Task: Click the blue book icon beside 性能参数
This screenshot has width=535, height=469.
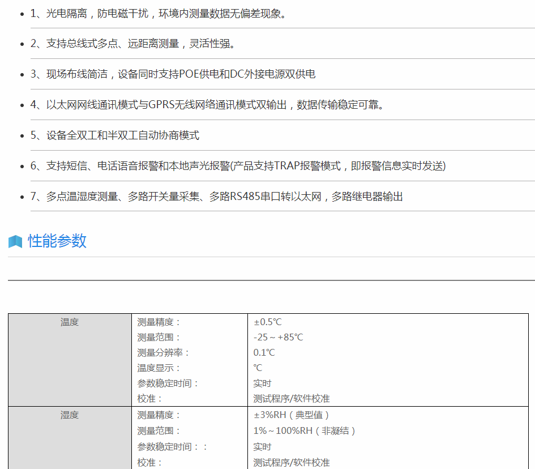Action: 15,241
